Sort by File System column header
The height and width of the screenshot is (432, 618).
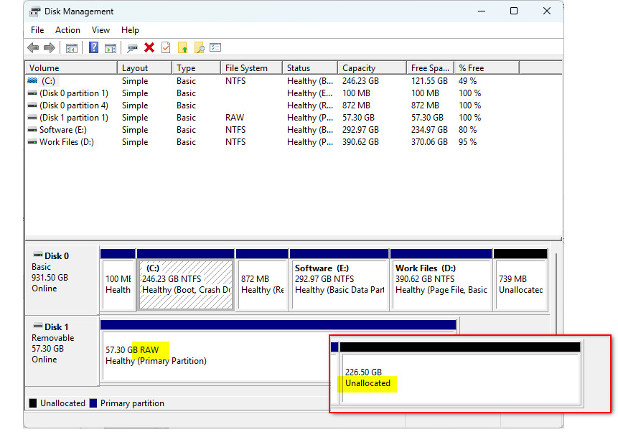point(251,67)
